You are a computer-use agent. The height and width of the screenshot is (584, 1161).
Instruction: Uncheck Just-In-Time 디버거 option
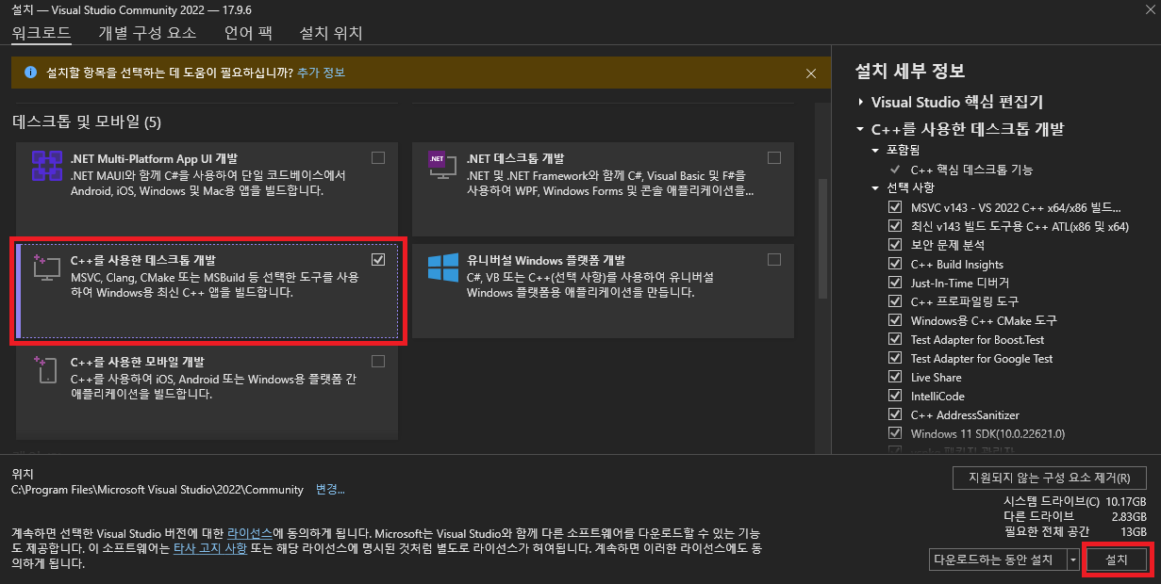pyautogui.click(x=895, y=283)
